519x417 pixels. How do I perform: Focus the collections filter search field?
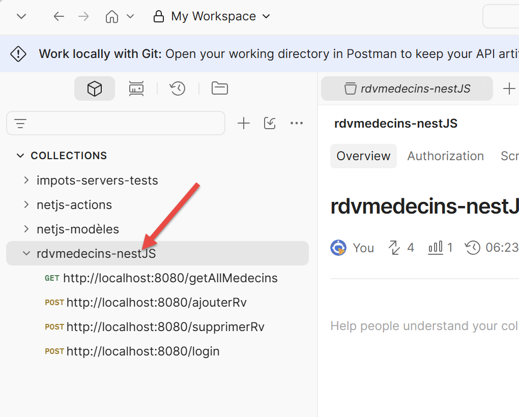116,123
